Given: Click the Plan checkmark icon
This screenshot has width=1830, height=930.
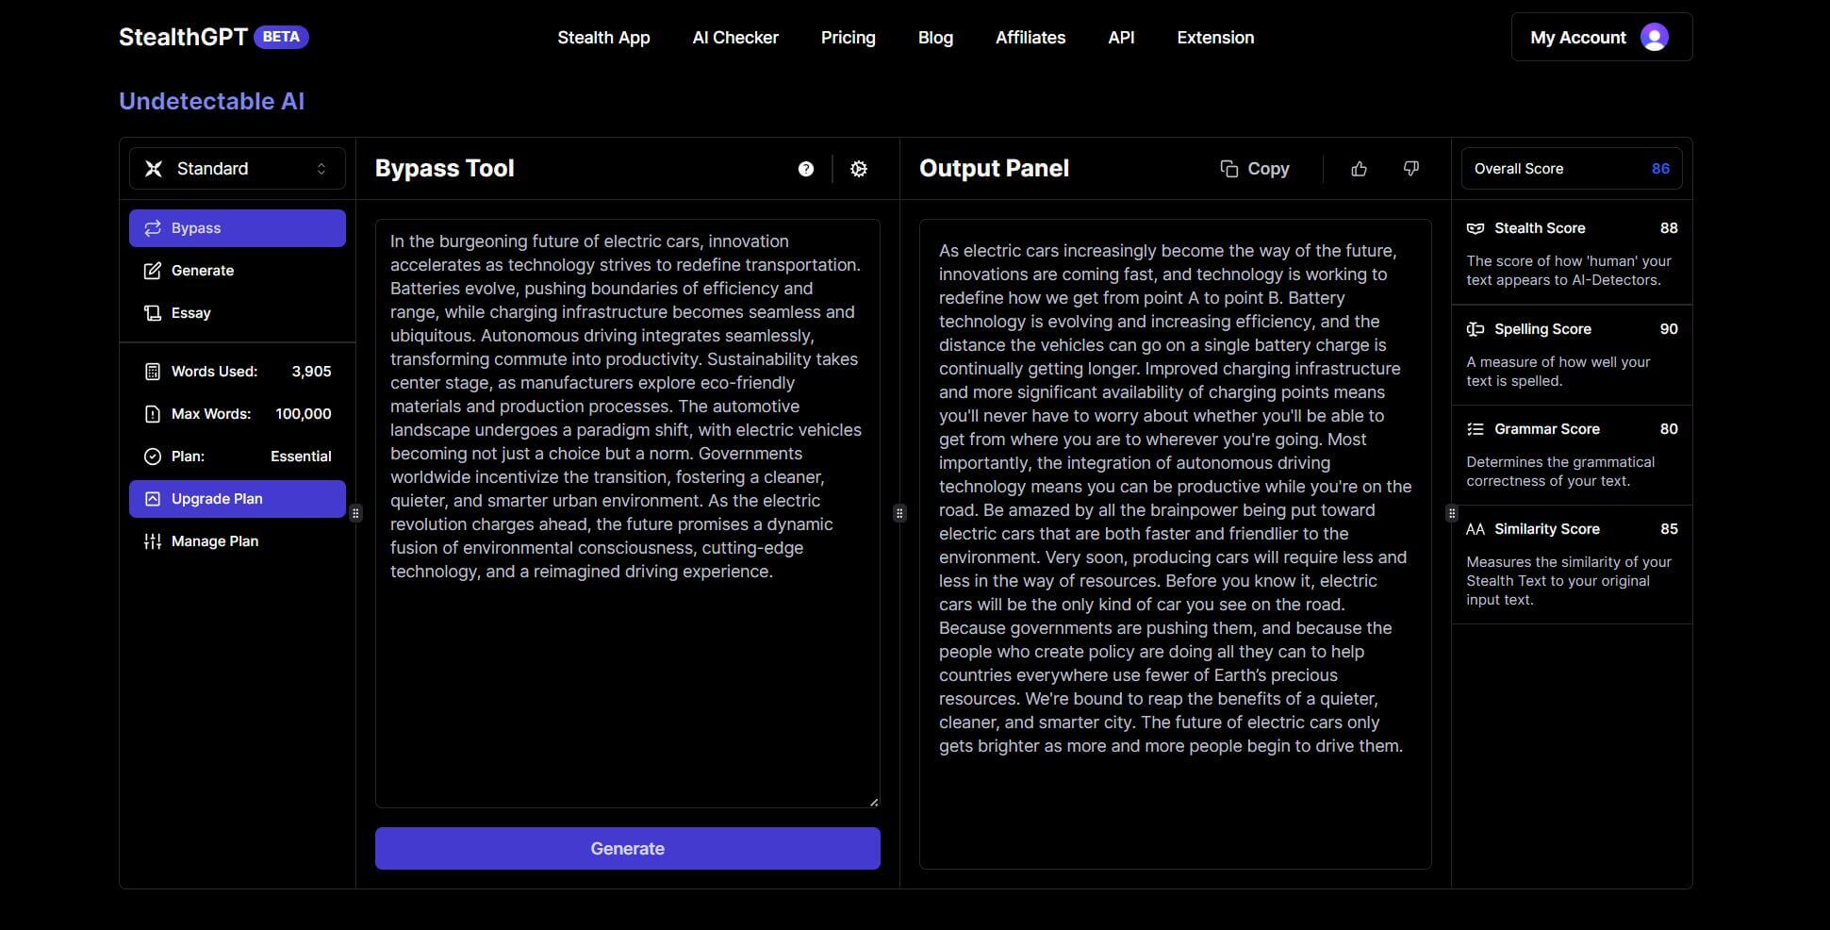Looking at the screenshot, I should [x=153, y=457].
